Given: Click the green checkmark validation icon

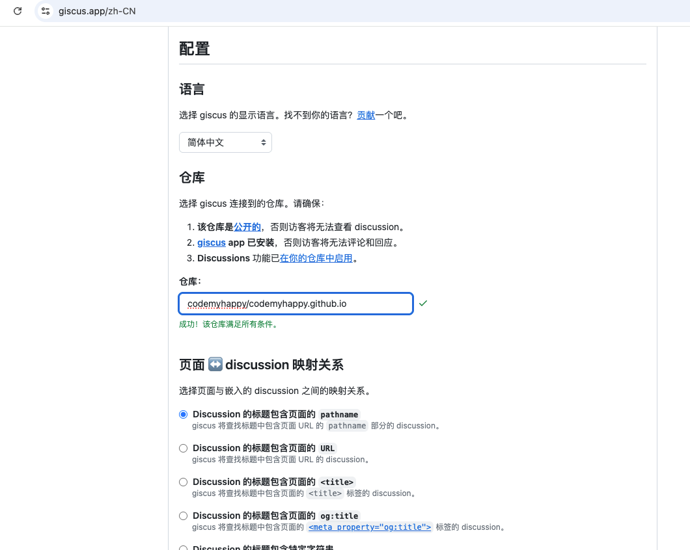Looking at the screenshot, I should coord(423,304).
